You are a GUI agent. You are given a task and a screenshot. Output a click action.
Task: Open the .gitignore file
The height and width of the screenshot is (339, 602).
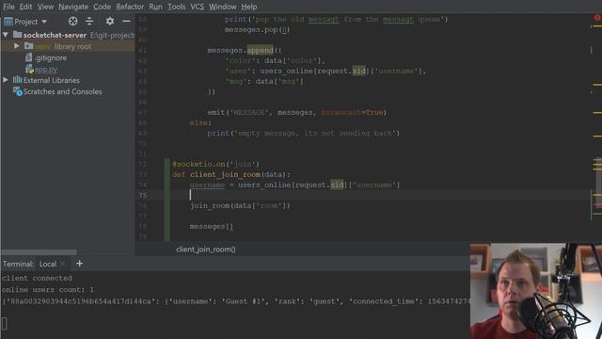[51, 57]
